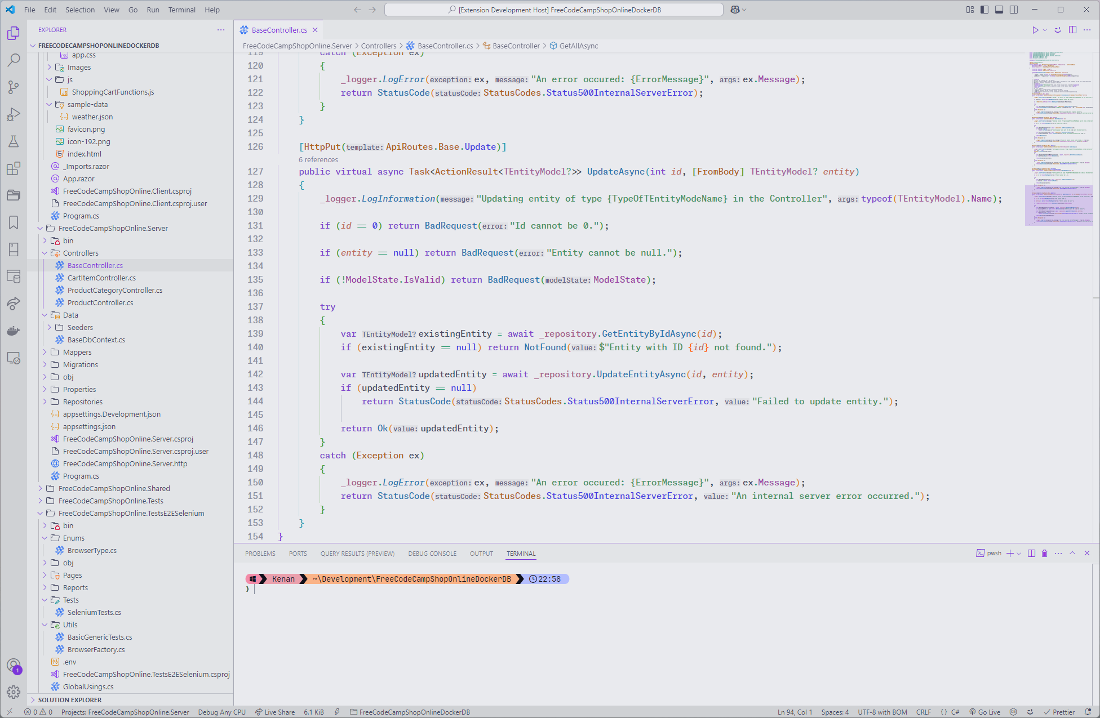Open the Search view in activity bar
The height and width of the screenshot is (718, 1100).
(14, 60)
